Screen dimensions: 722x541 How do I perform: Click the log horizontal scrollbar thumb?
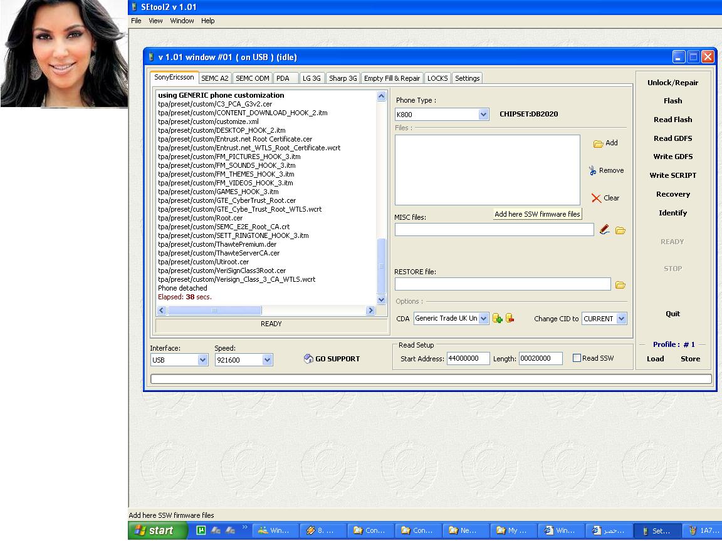[x=214, y=311]
